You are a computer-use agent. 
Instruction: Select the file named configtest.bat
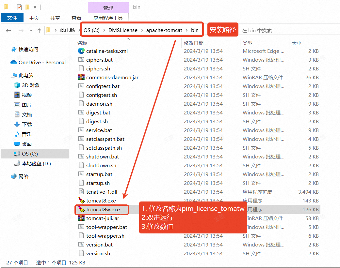point(103,86)
